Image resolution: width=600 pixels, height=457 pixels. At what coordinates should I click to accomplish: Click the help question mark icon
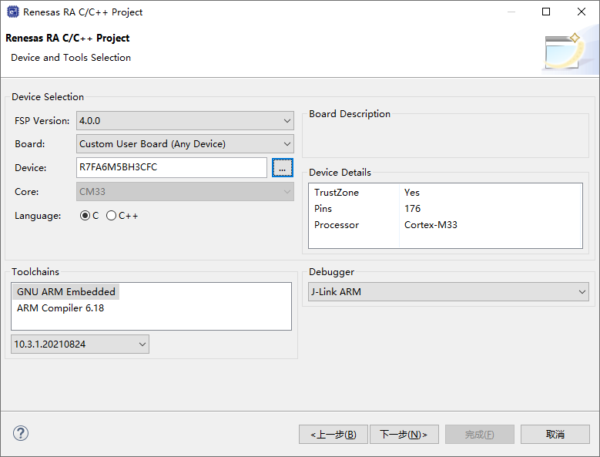pos(21,433)
